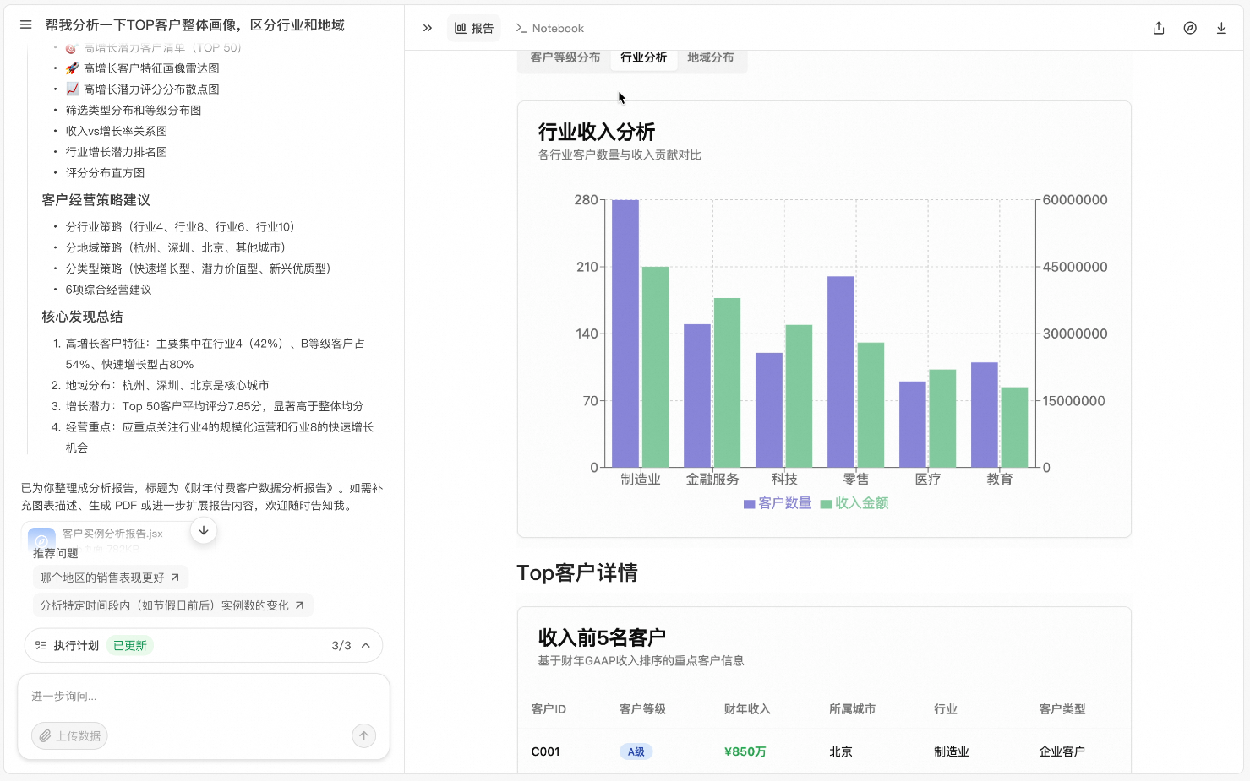Click the 客户经营策略建议 heading
Image resolution: width=1250 pixels, height=781 pixels.
[x=96, y=200]
